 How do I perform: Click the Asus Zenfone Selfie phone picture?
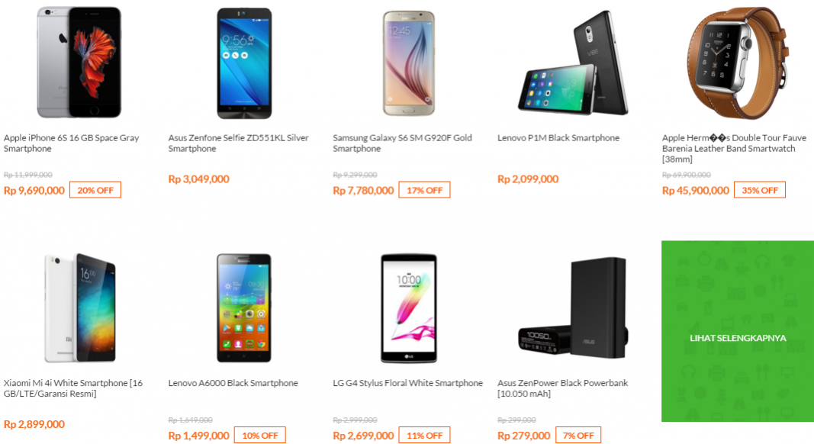tap(244, 63)
